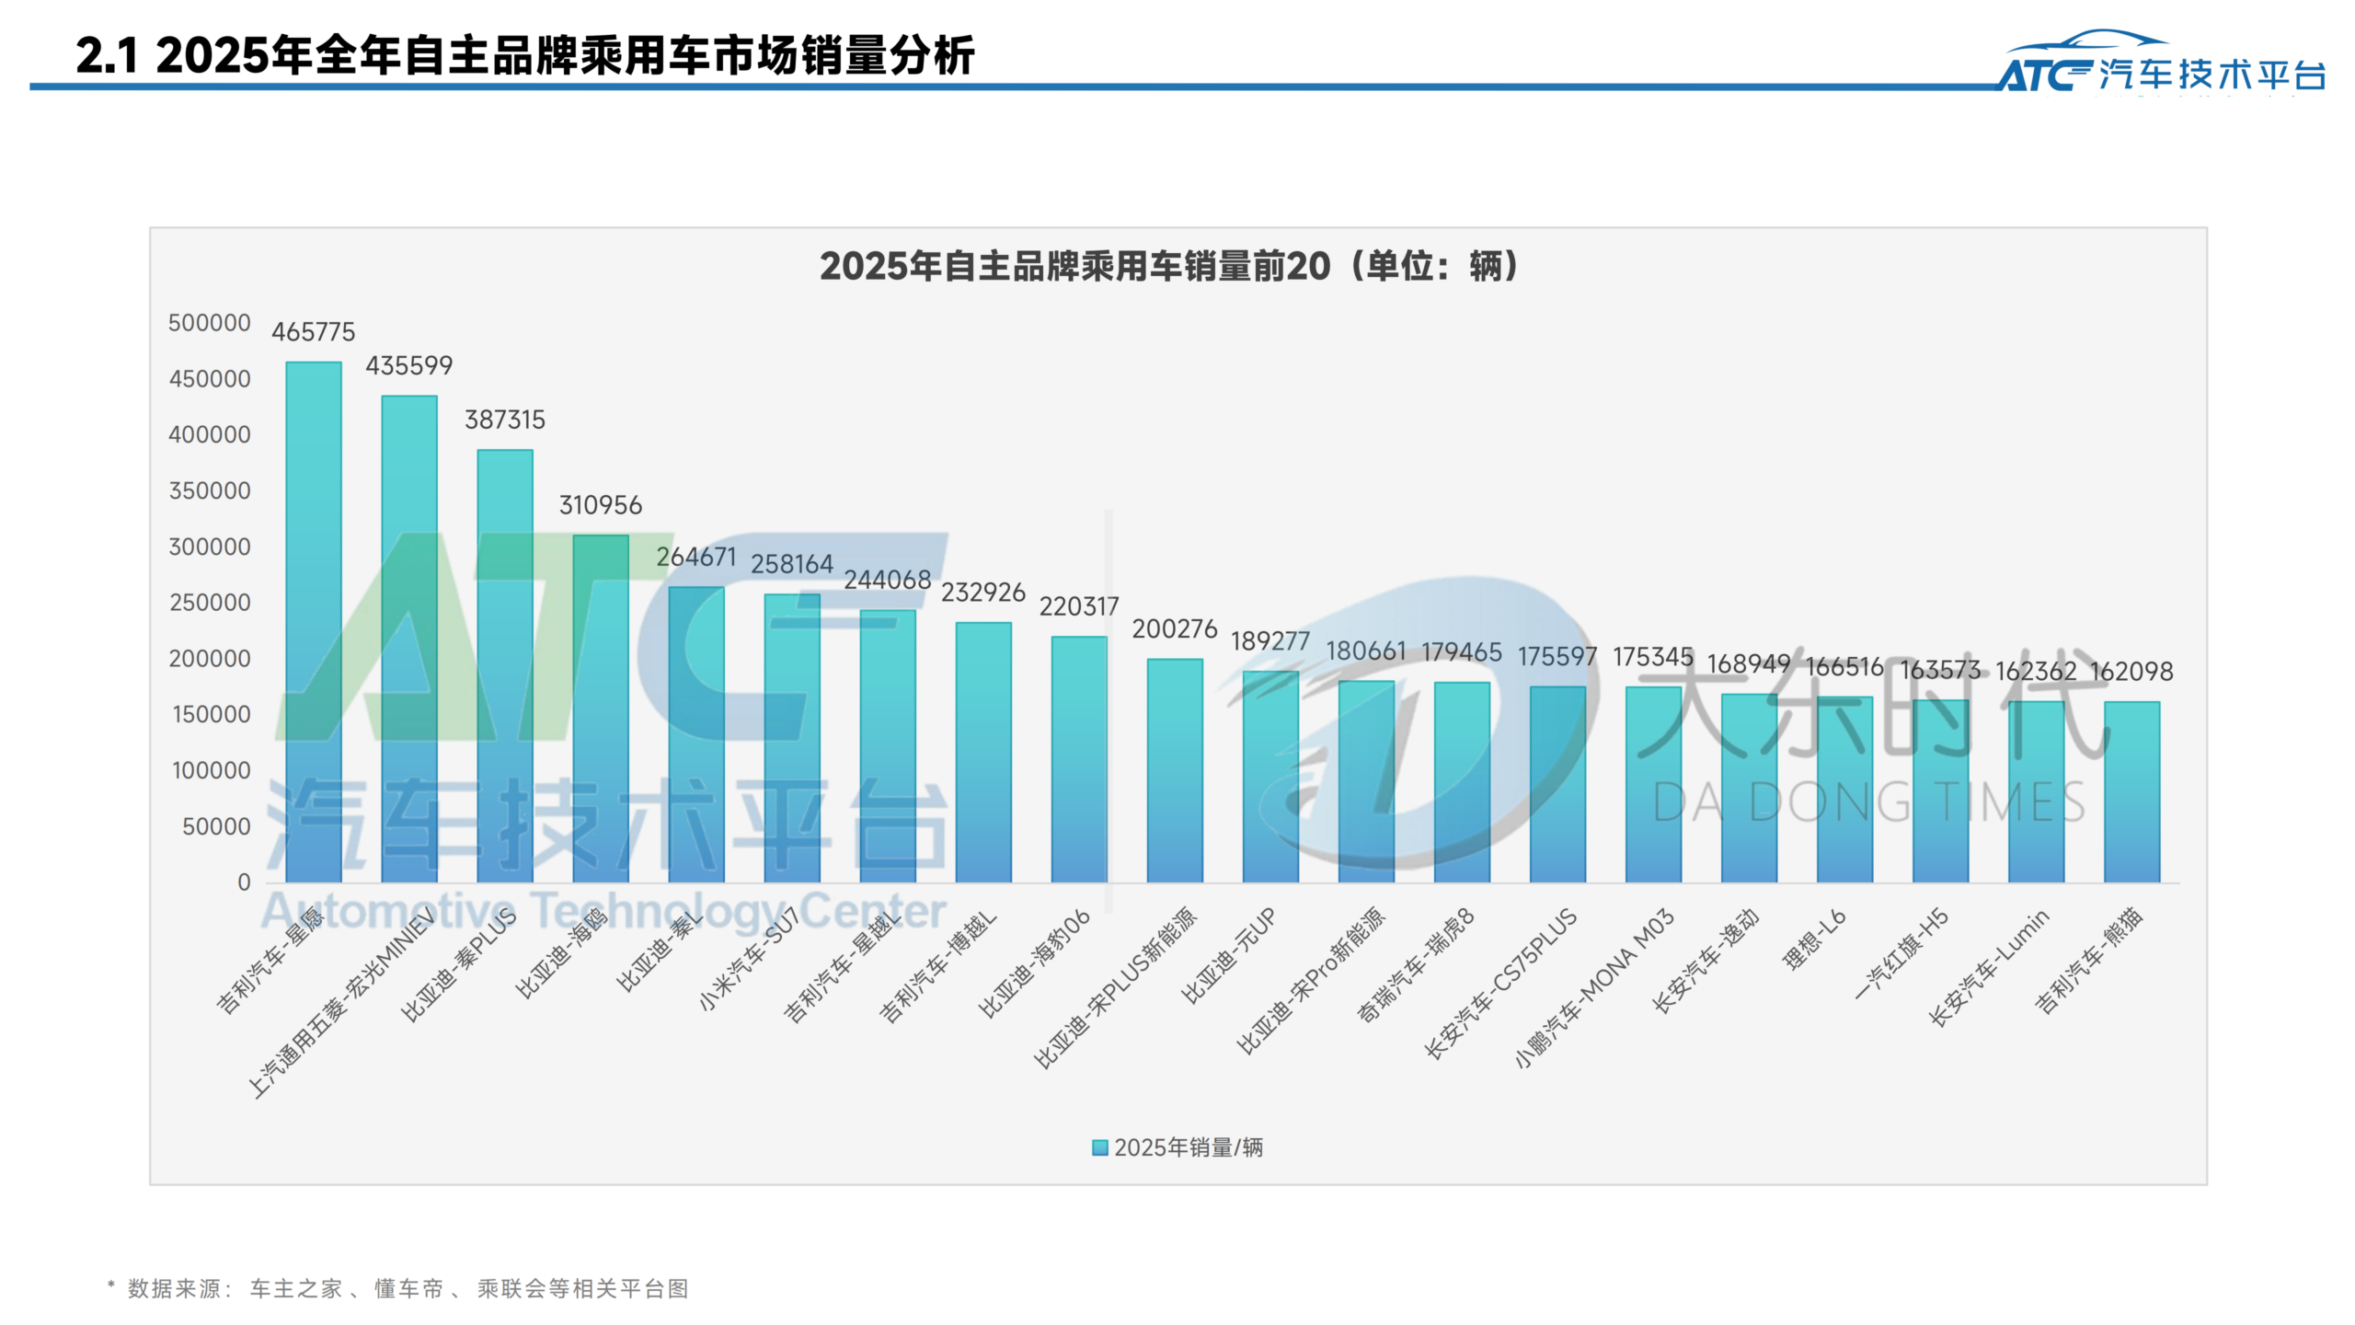Click the chart title 2025年自主品牌乘用车销量前20
2355x1325 pixels.
click(x=1168, y=267)
